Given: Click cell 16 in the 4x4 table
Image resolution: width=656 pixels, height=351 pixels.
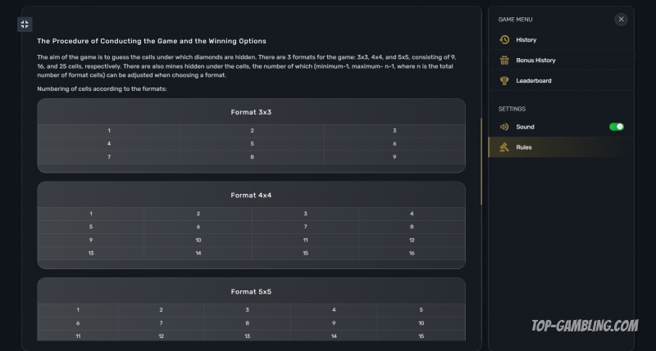Looking at the screenshot, I should point(412,254).
